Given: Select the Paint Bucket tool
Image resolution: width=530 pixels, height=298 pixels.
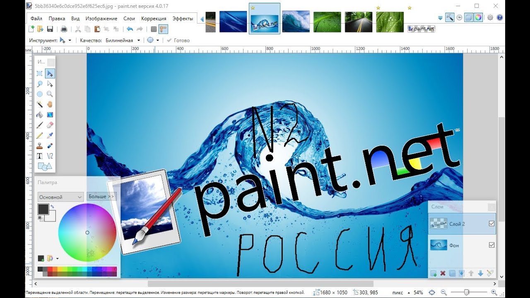Looking at the screenshot, I should click(x=40, y=115).
